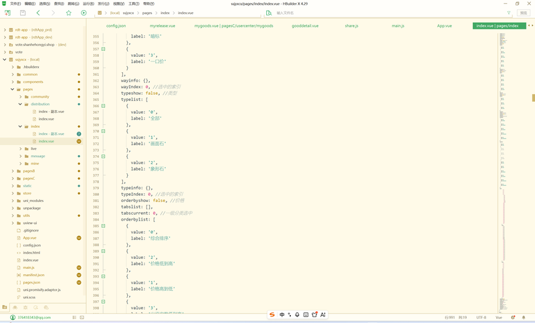Click the 376418343@qq.com account link
Image resolution: width=535 pixels, height=323 pixels.
click(34, 317)
